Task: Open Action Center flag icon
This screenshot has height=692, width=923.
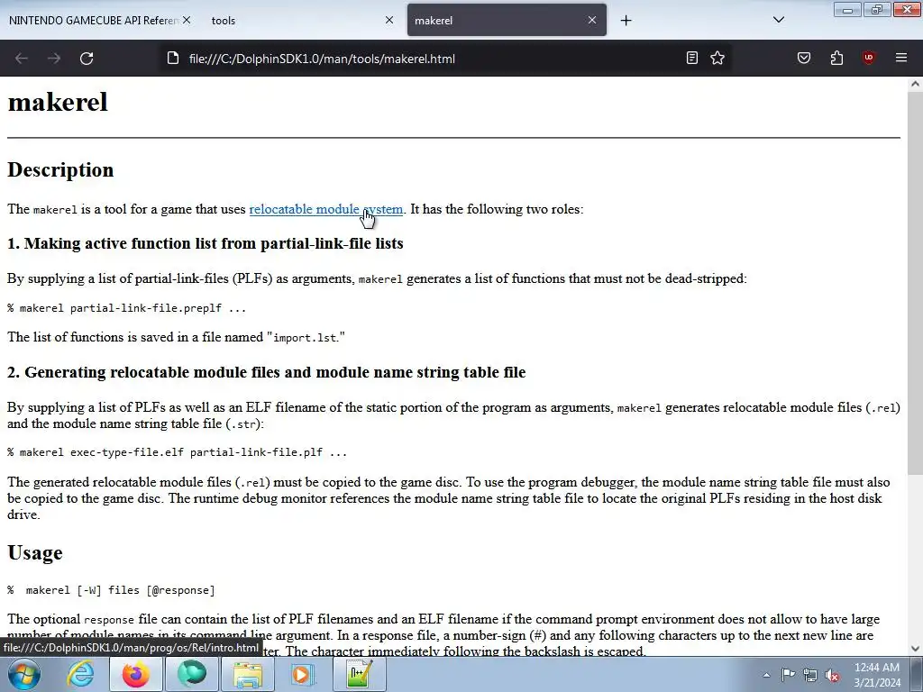Action: click(788, 675)
